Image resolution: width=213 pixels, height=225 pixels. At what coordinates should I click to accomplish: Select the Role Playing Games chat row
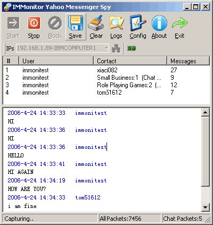[x=106, y=85]
